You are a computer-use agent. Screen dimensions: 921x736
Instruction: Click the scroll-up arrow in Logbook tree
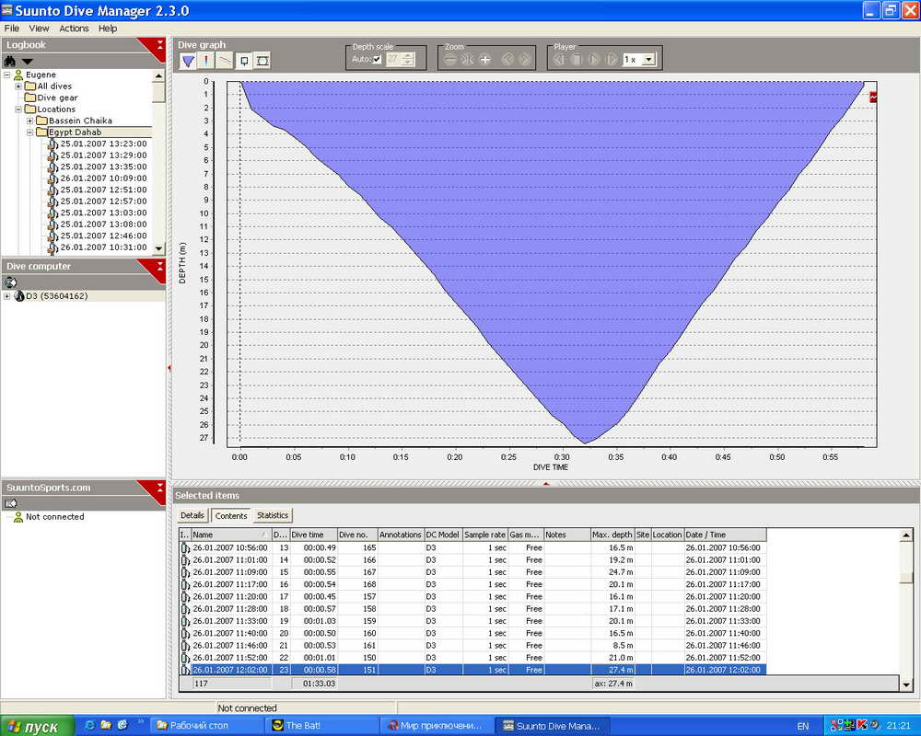point(158,76)
